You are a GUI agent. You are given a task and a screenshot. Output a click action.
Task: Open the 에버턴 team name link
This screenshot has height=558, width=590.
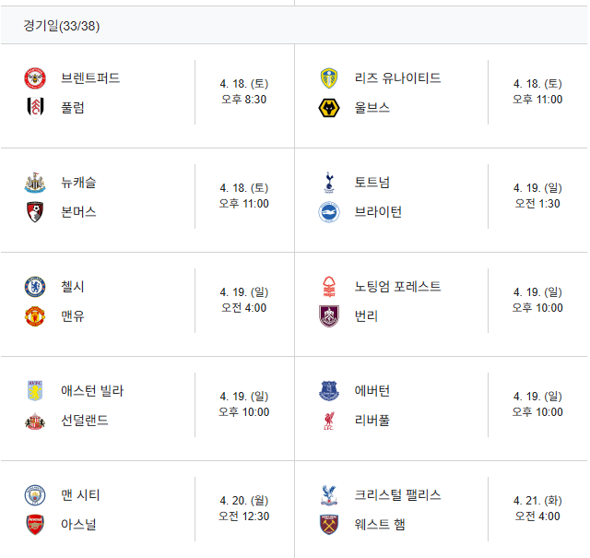[x=372, y=391]
